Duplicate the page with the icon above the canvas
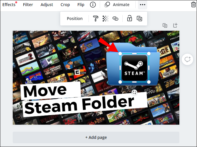The height and width of the screenshot is (147, 197). coord(165,26)
